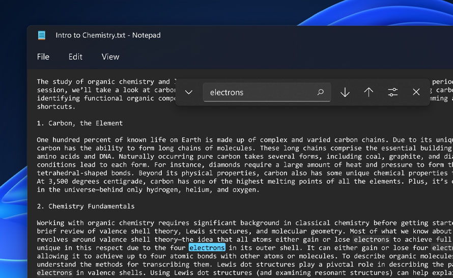Click heading 2. Chemistry Fundamentals
This screenshot has height=278, width=453.
[x=86, y=206]
